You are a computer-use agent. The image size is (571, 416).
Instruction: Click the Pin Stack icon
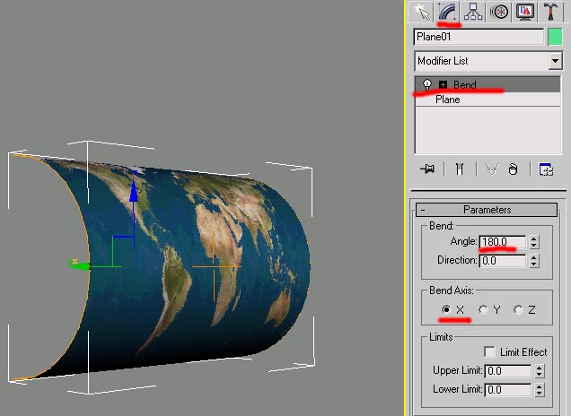[427, 169]
